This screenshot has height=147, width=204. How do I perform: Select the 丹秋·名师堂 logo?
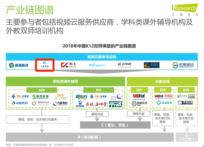click(x=96, y=104)
